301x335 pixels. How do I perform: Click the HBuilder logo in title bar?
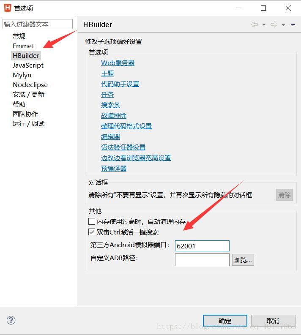tap(8, 8)
